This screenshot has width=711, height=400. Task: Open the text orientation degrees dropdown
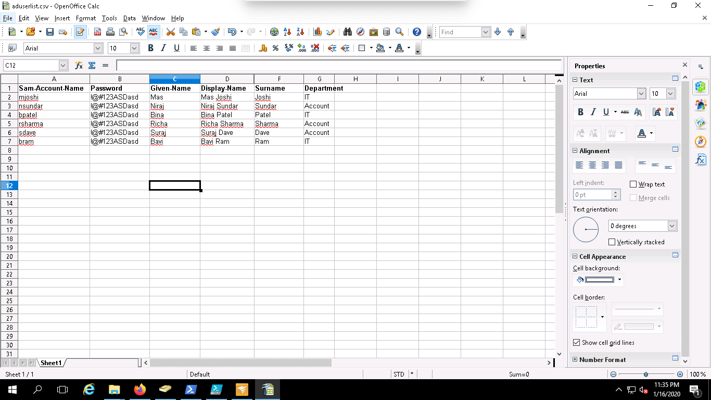(x=672, y=226)
